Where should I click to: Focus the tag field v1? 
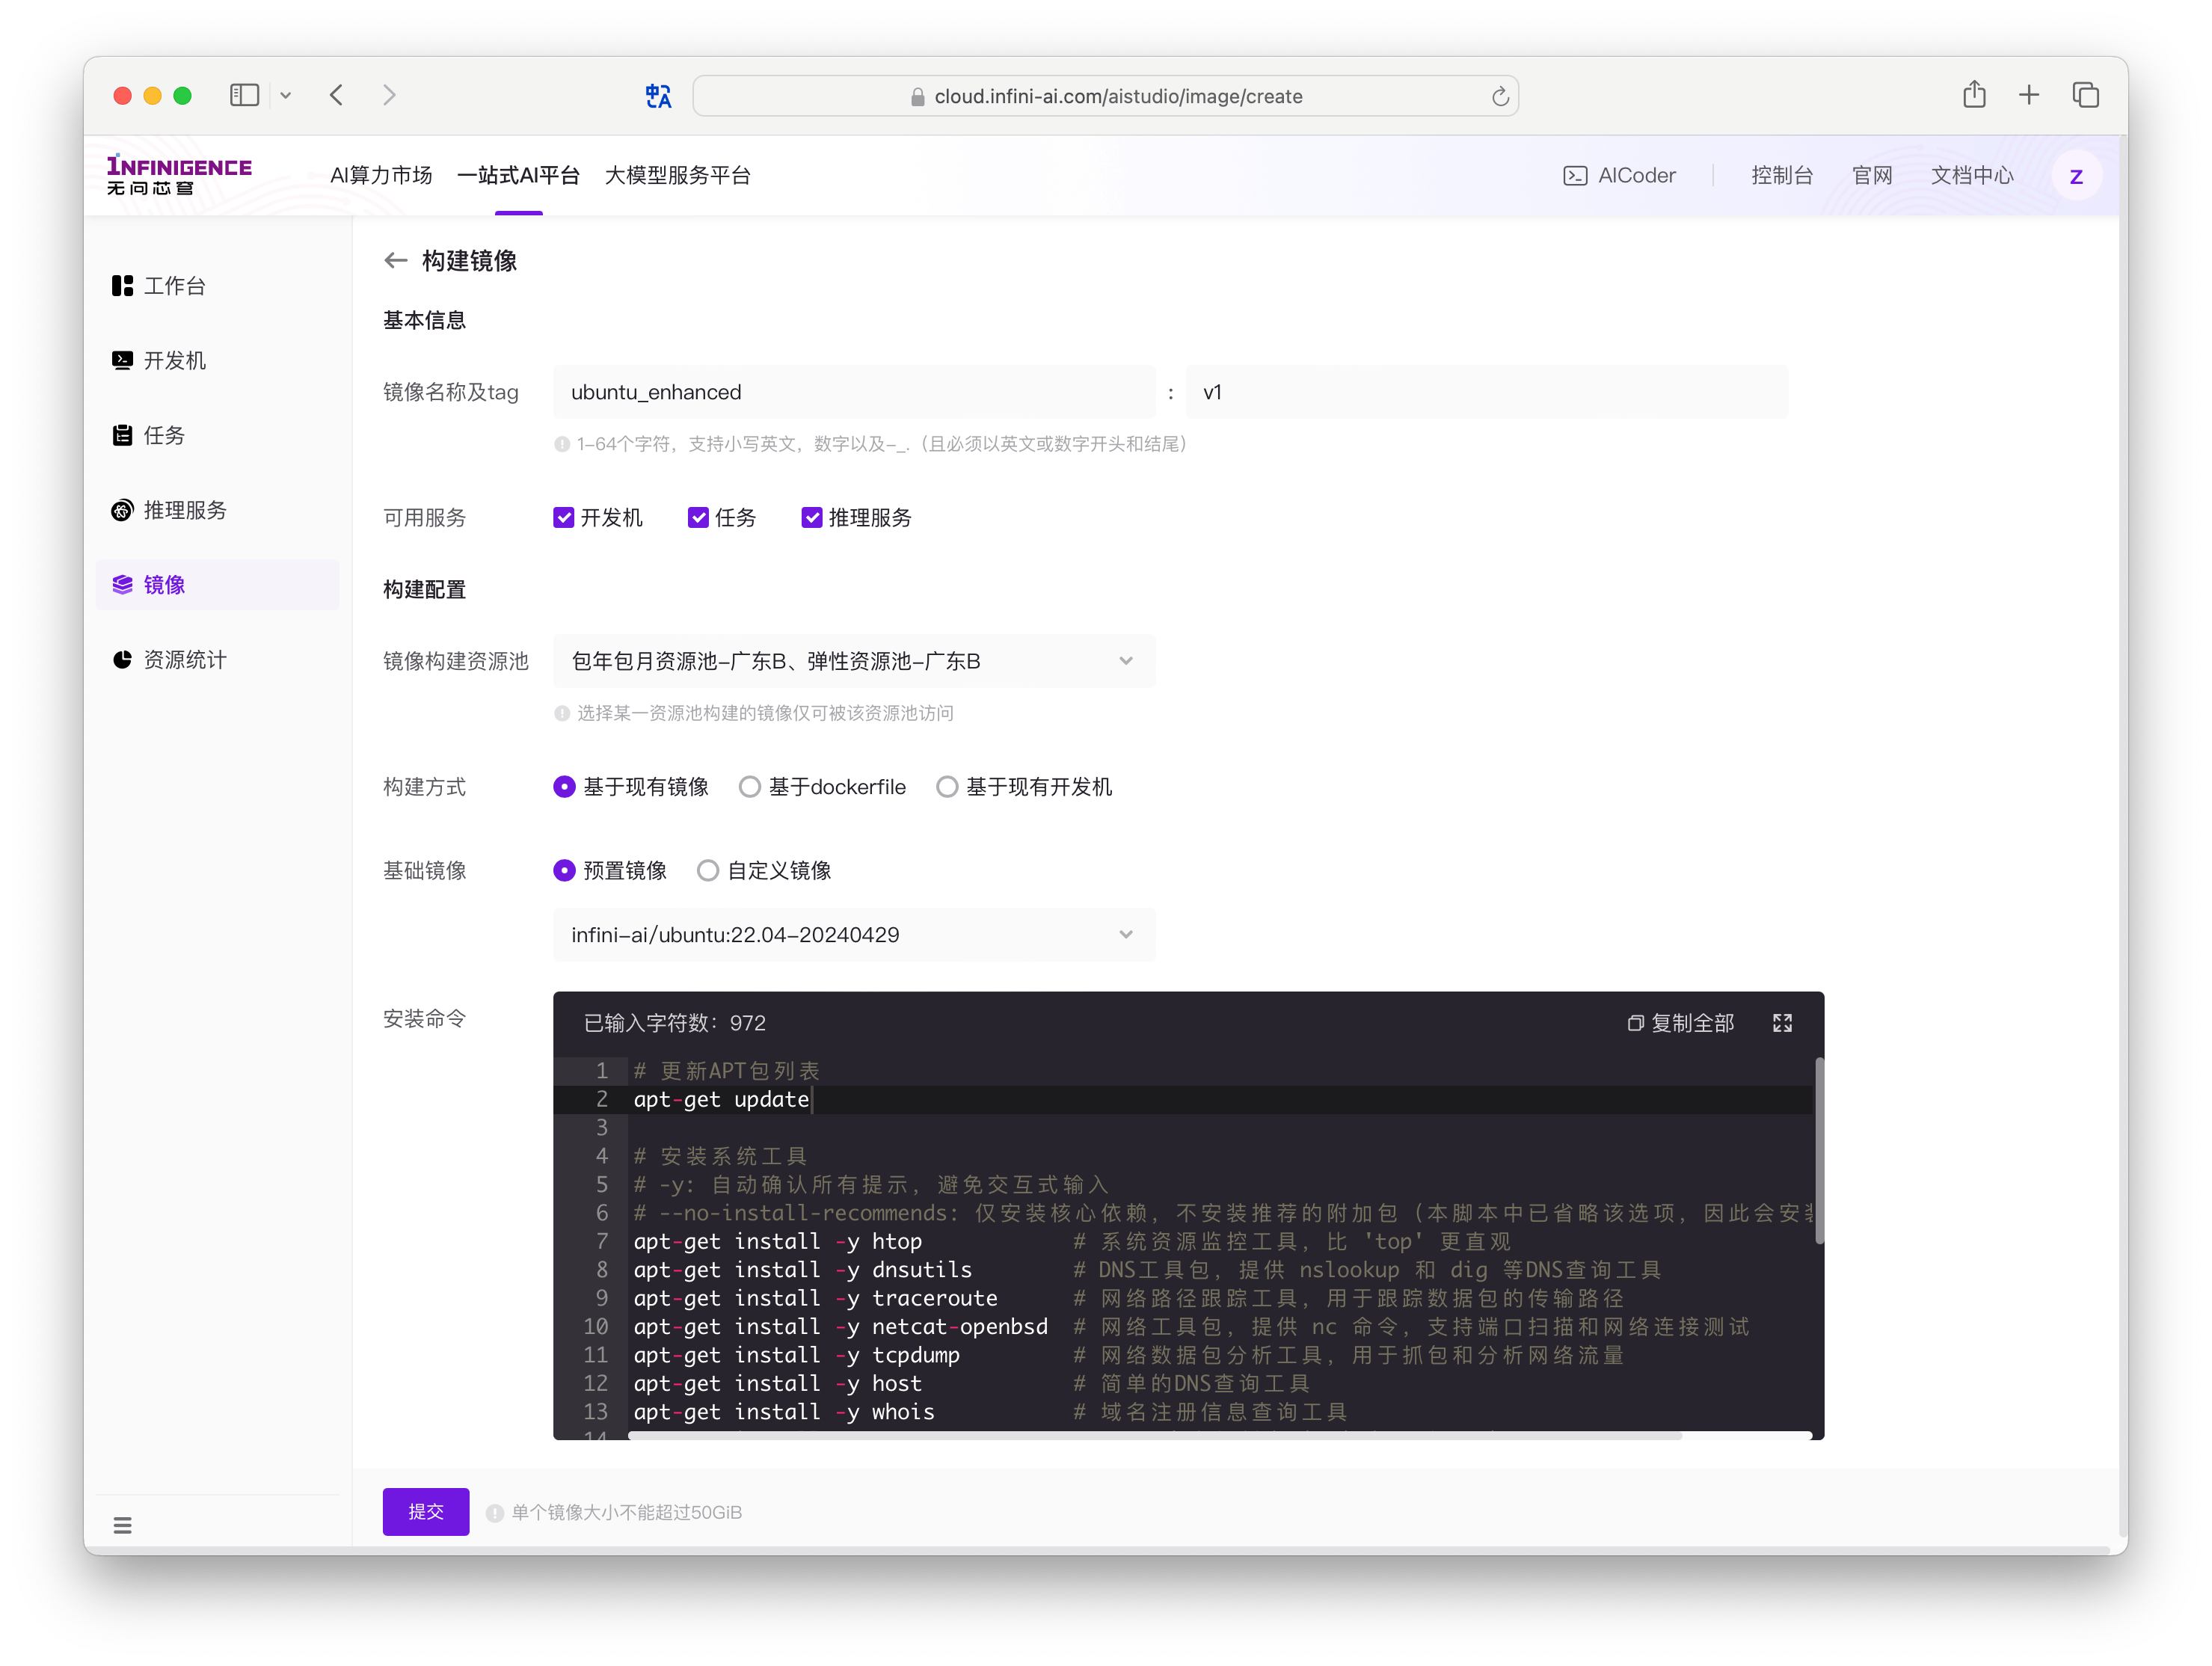tap(1487, 392)
